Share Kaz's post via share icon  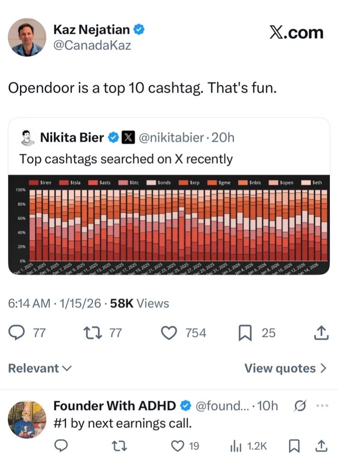(321, 332)
